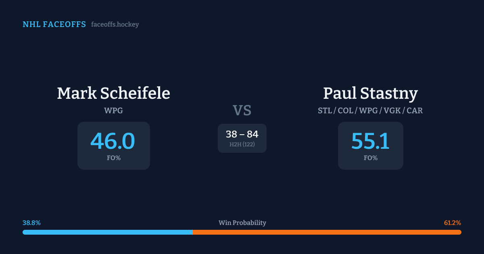Click the VGK team in Stastny's list

pyautogui.click(x=391, y=110)
